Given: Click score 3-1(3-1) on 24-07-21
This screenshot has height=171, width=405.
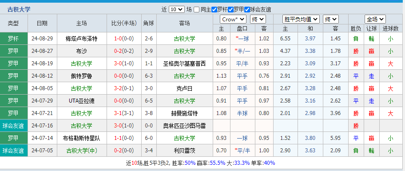Looking at the screenshot, I should click(x=124, y=113).
